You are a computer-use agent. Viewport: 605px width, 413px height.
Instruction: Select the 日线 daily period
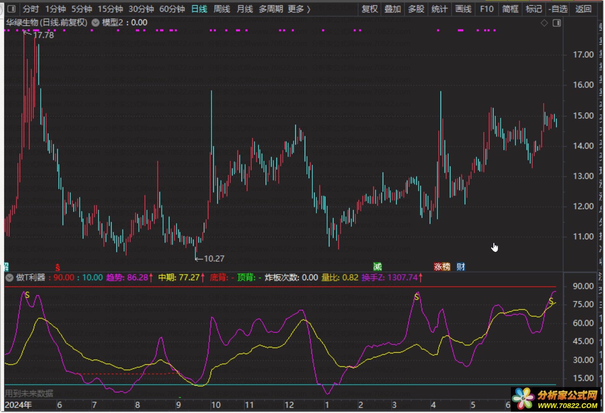(199, 9)
